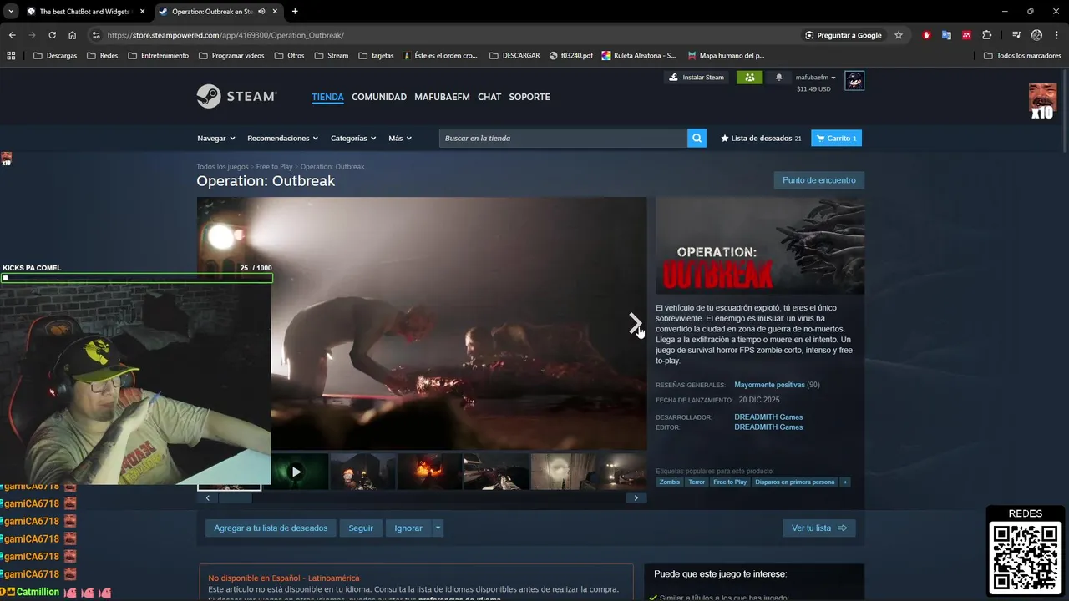1069x601 pixels.
Task: Open Lista de deseados
Action: 761,138
